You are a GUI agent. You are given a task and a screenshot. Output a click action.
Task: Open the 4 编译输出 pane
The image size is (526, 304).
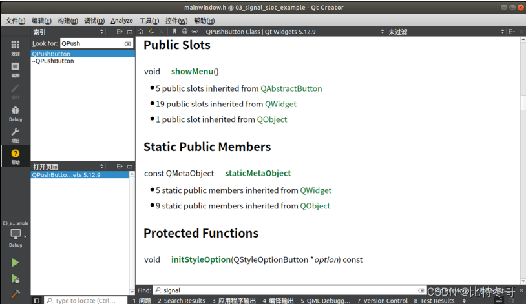(x=279, y=301)
